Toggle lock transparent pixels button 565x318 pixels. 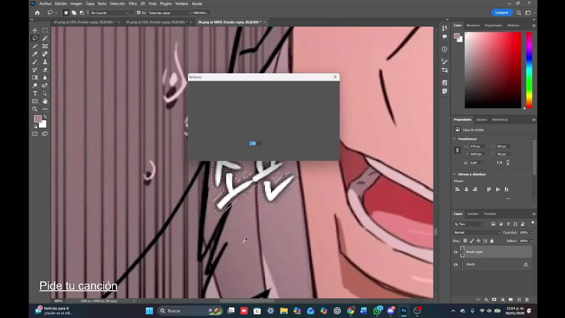point(465,241)
